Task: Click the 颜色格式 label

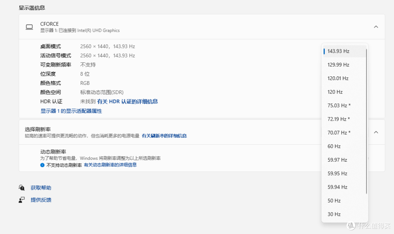Action: pyautogui.click(x=50, y=83)
